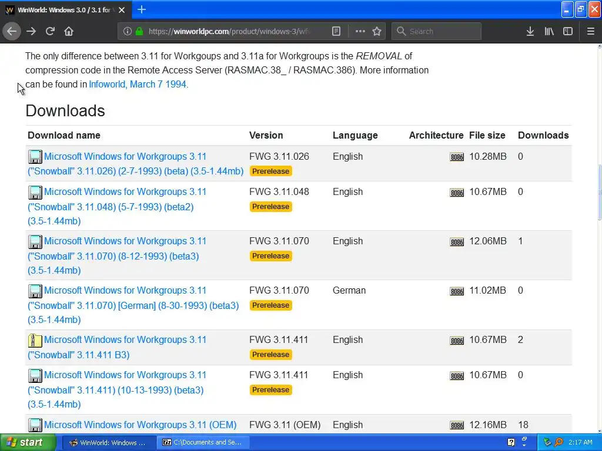Click floppy icon for 3.11.411 10-13-1993
This screenshot has width=602, height=451.
click(x=35, y=375)
